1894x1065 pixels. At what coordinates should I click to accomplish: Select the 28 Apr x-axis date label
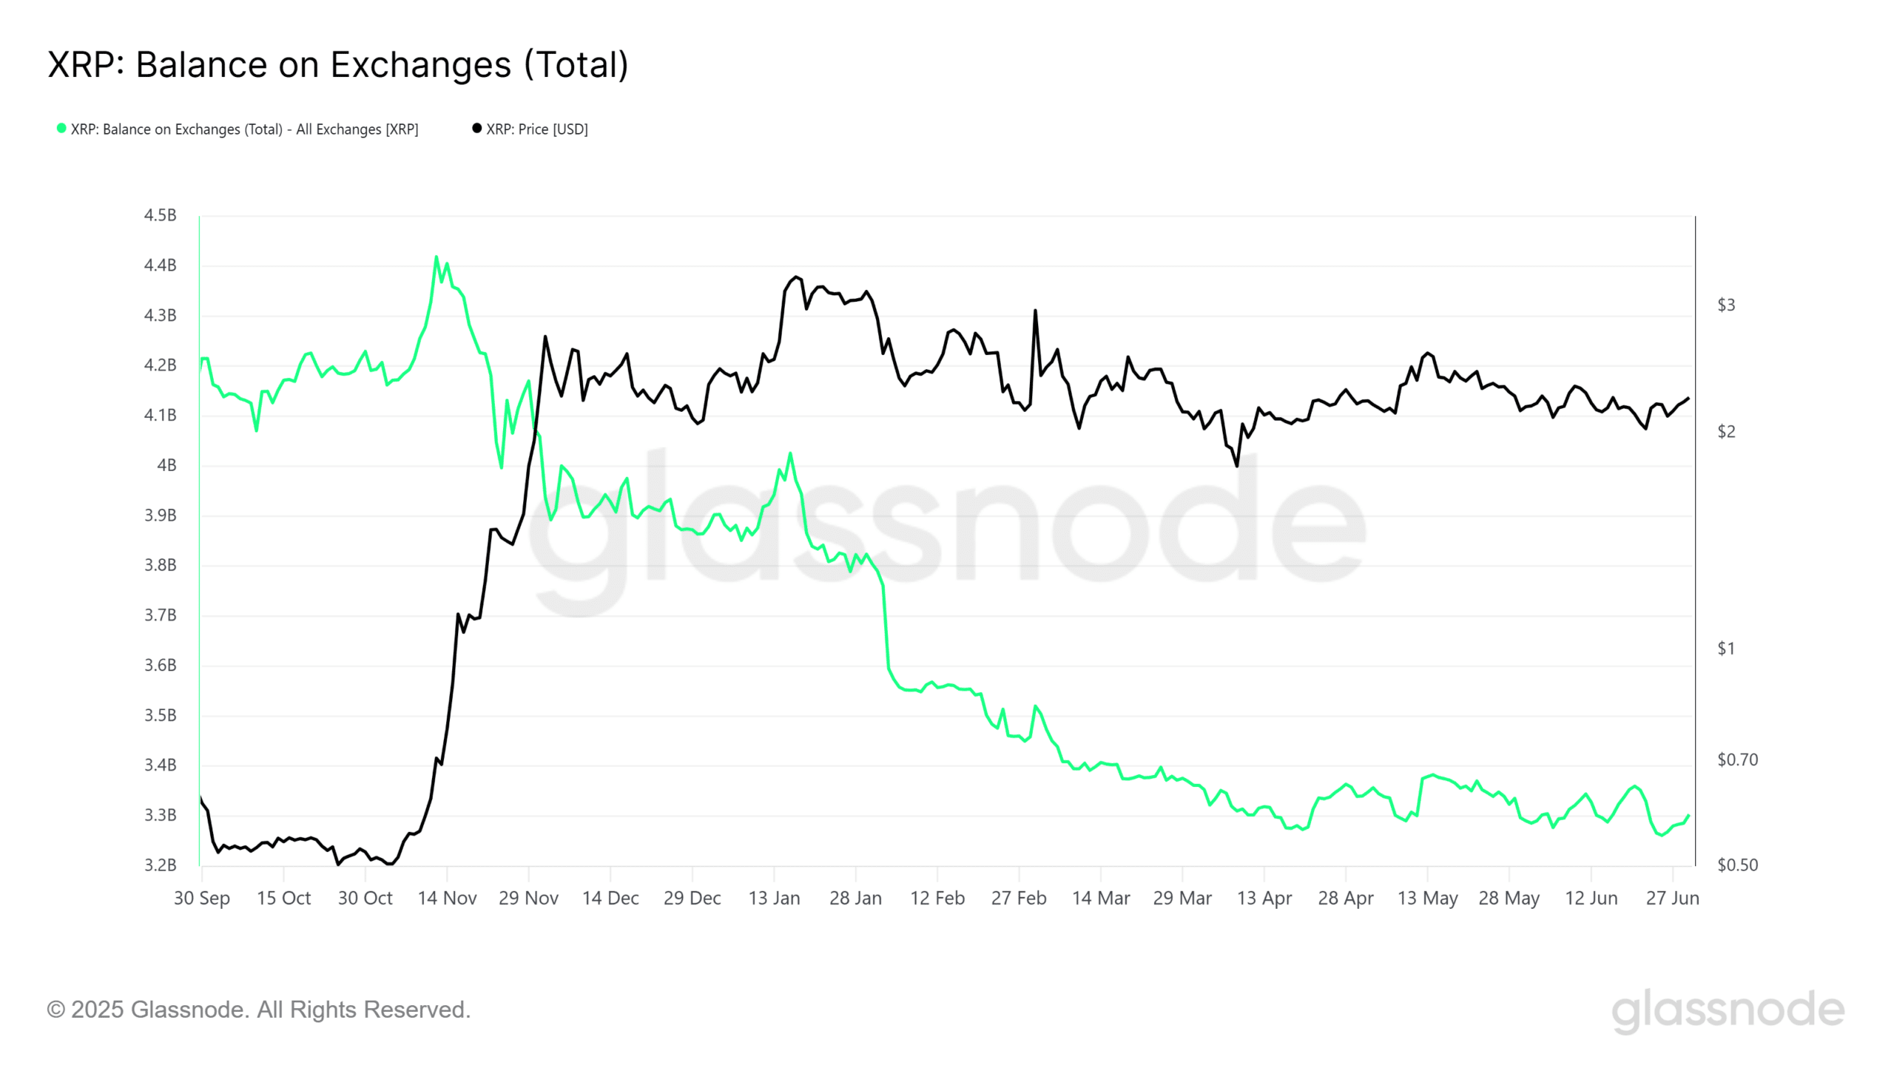point(1345,899)
